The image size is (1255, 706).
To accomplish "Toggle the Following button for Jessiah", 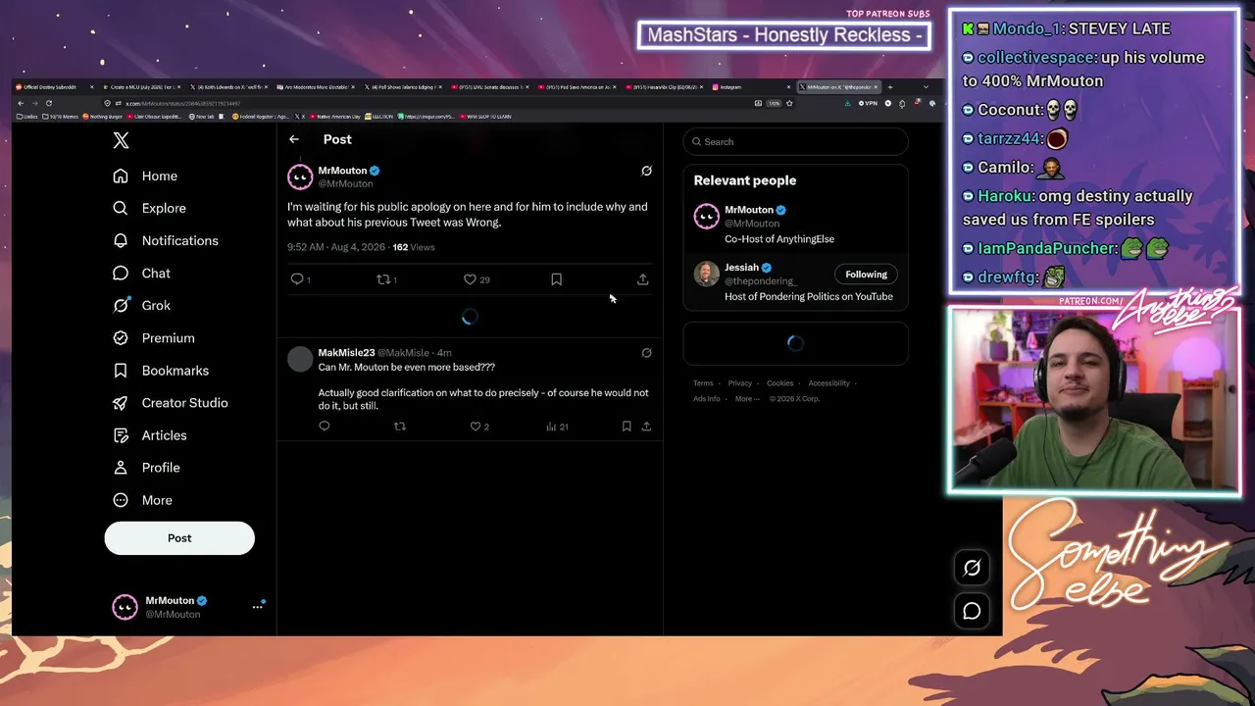I will coord(866,275).
